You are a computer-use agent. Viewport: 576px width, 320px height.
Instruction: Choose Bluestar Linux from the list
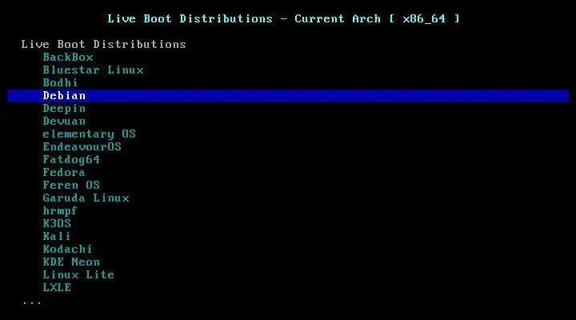[93, 70]
